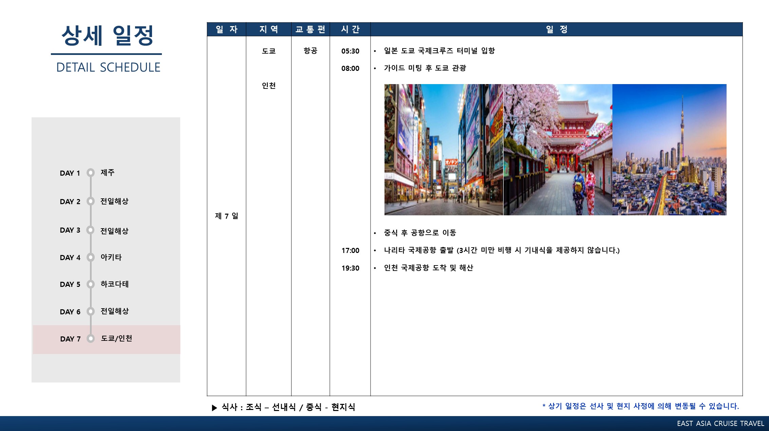Click the DAY 5 하코다테 circle marker
Viewport: 769px width, 431px height.
pos(90,284)
